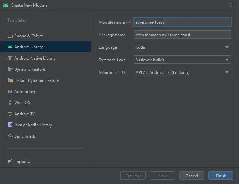This screenshot has height=184, width=239.
Task: Open the Module name help question mark
Action: (129, 22)
